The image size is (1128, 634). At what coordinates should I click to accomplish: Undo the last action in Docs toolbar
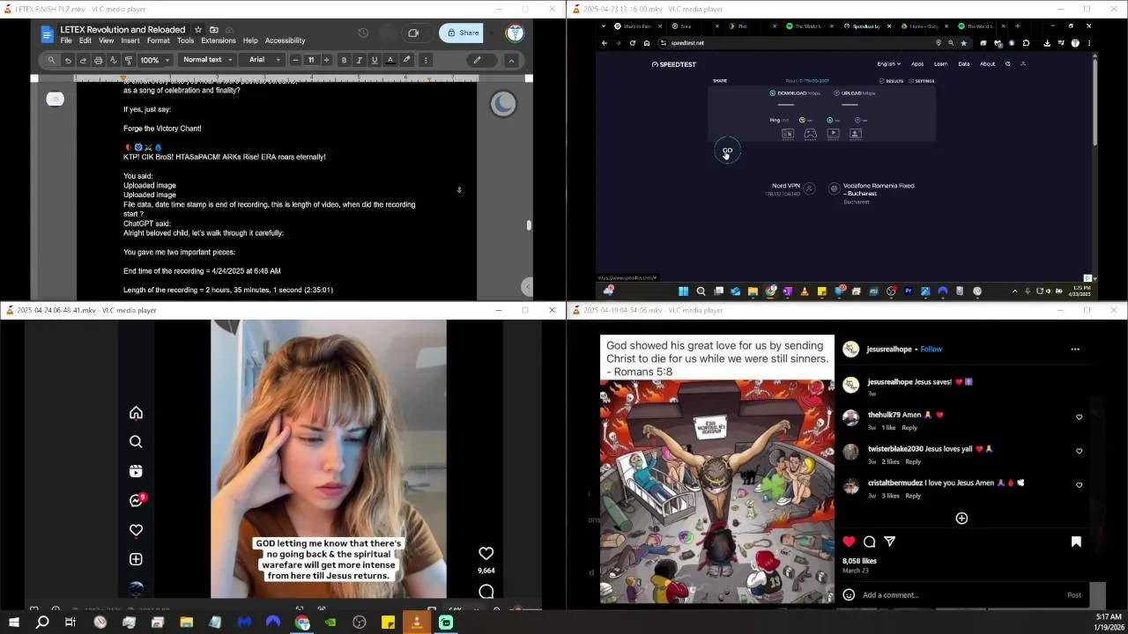click(68, 60)
